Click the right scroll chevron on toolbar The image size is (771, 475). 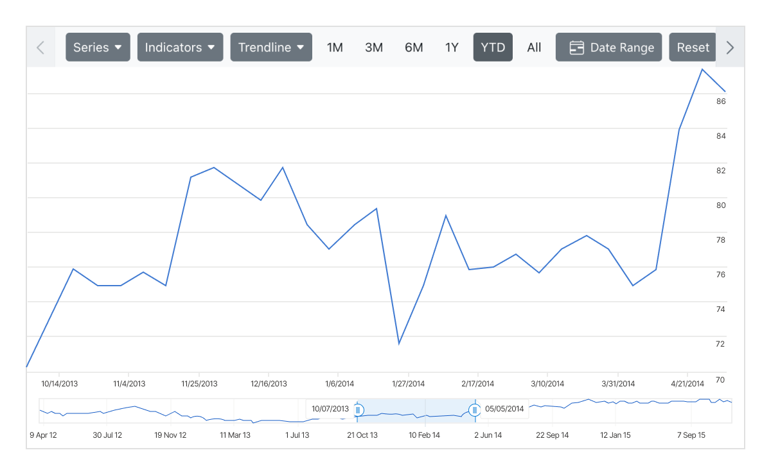[731, 47]
